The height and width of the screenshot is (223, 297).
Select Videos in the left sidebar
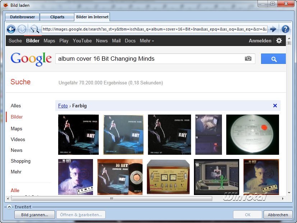[18, 139]
